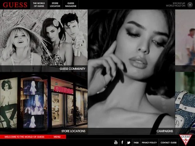The image size is (195, 146).
Task: Toggle the music player circular icon
Action: point(190,5)
